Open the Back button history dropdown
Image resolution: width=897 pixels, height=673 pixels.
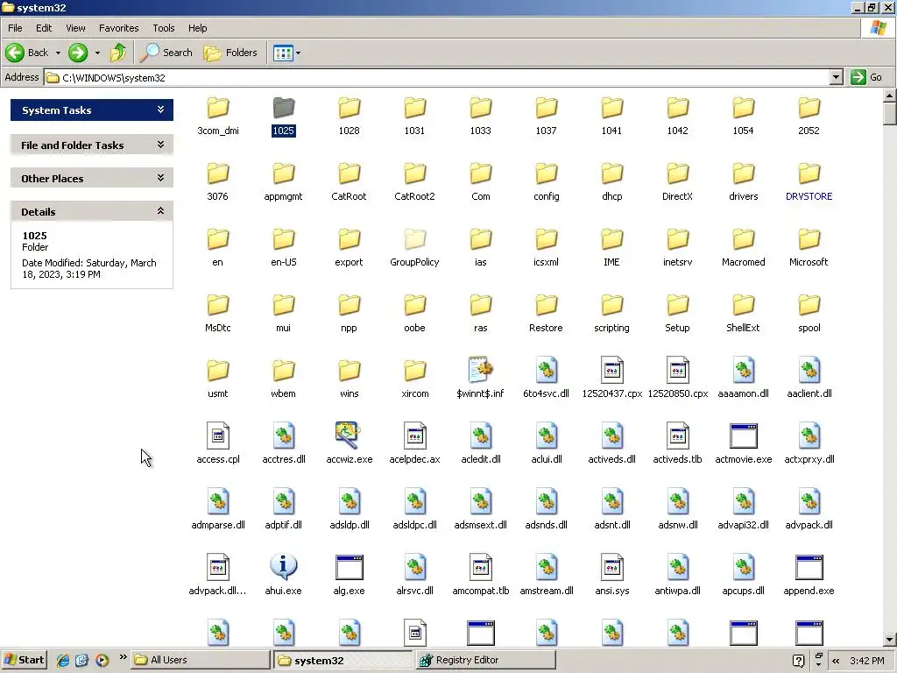58,53
